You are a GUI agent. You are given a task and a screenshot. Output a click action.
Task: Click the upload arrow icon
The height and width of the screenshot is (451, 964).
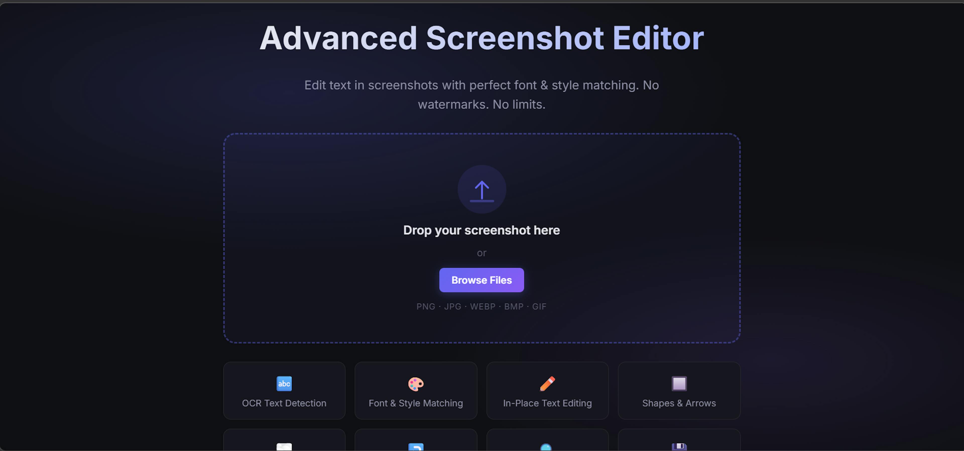click(x=482, y=190)
